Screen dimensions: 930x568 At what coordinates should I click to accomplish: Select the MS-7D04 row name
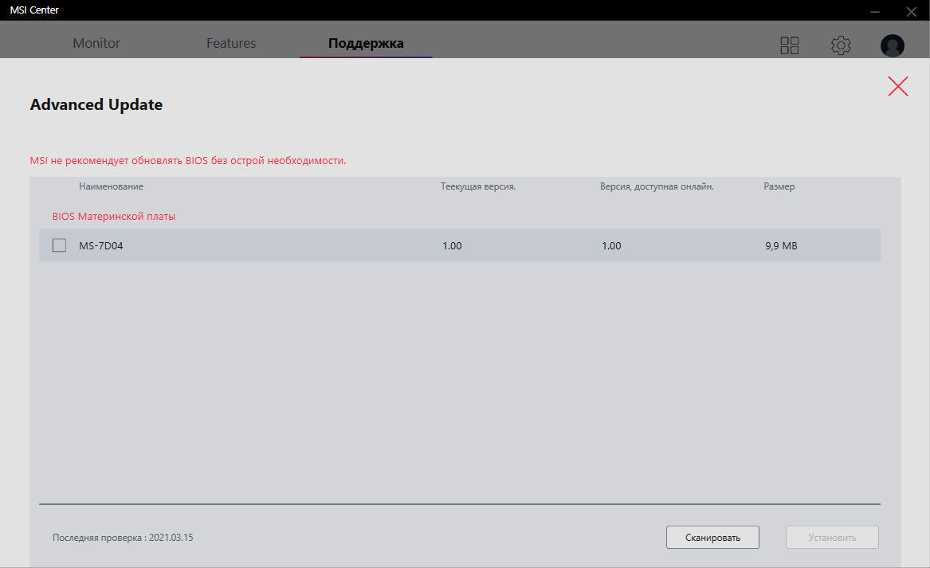click(101, 245)
